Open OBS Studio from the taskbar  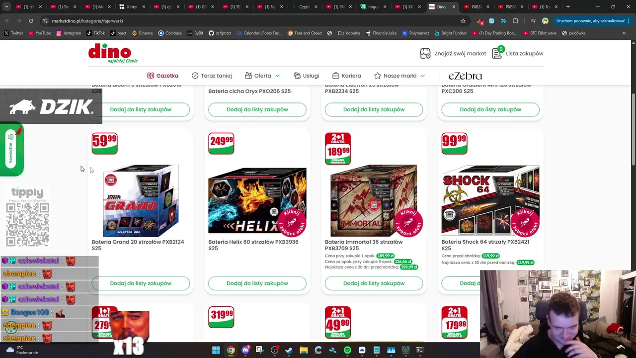tap(274, 350)
